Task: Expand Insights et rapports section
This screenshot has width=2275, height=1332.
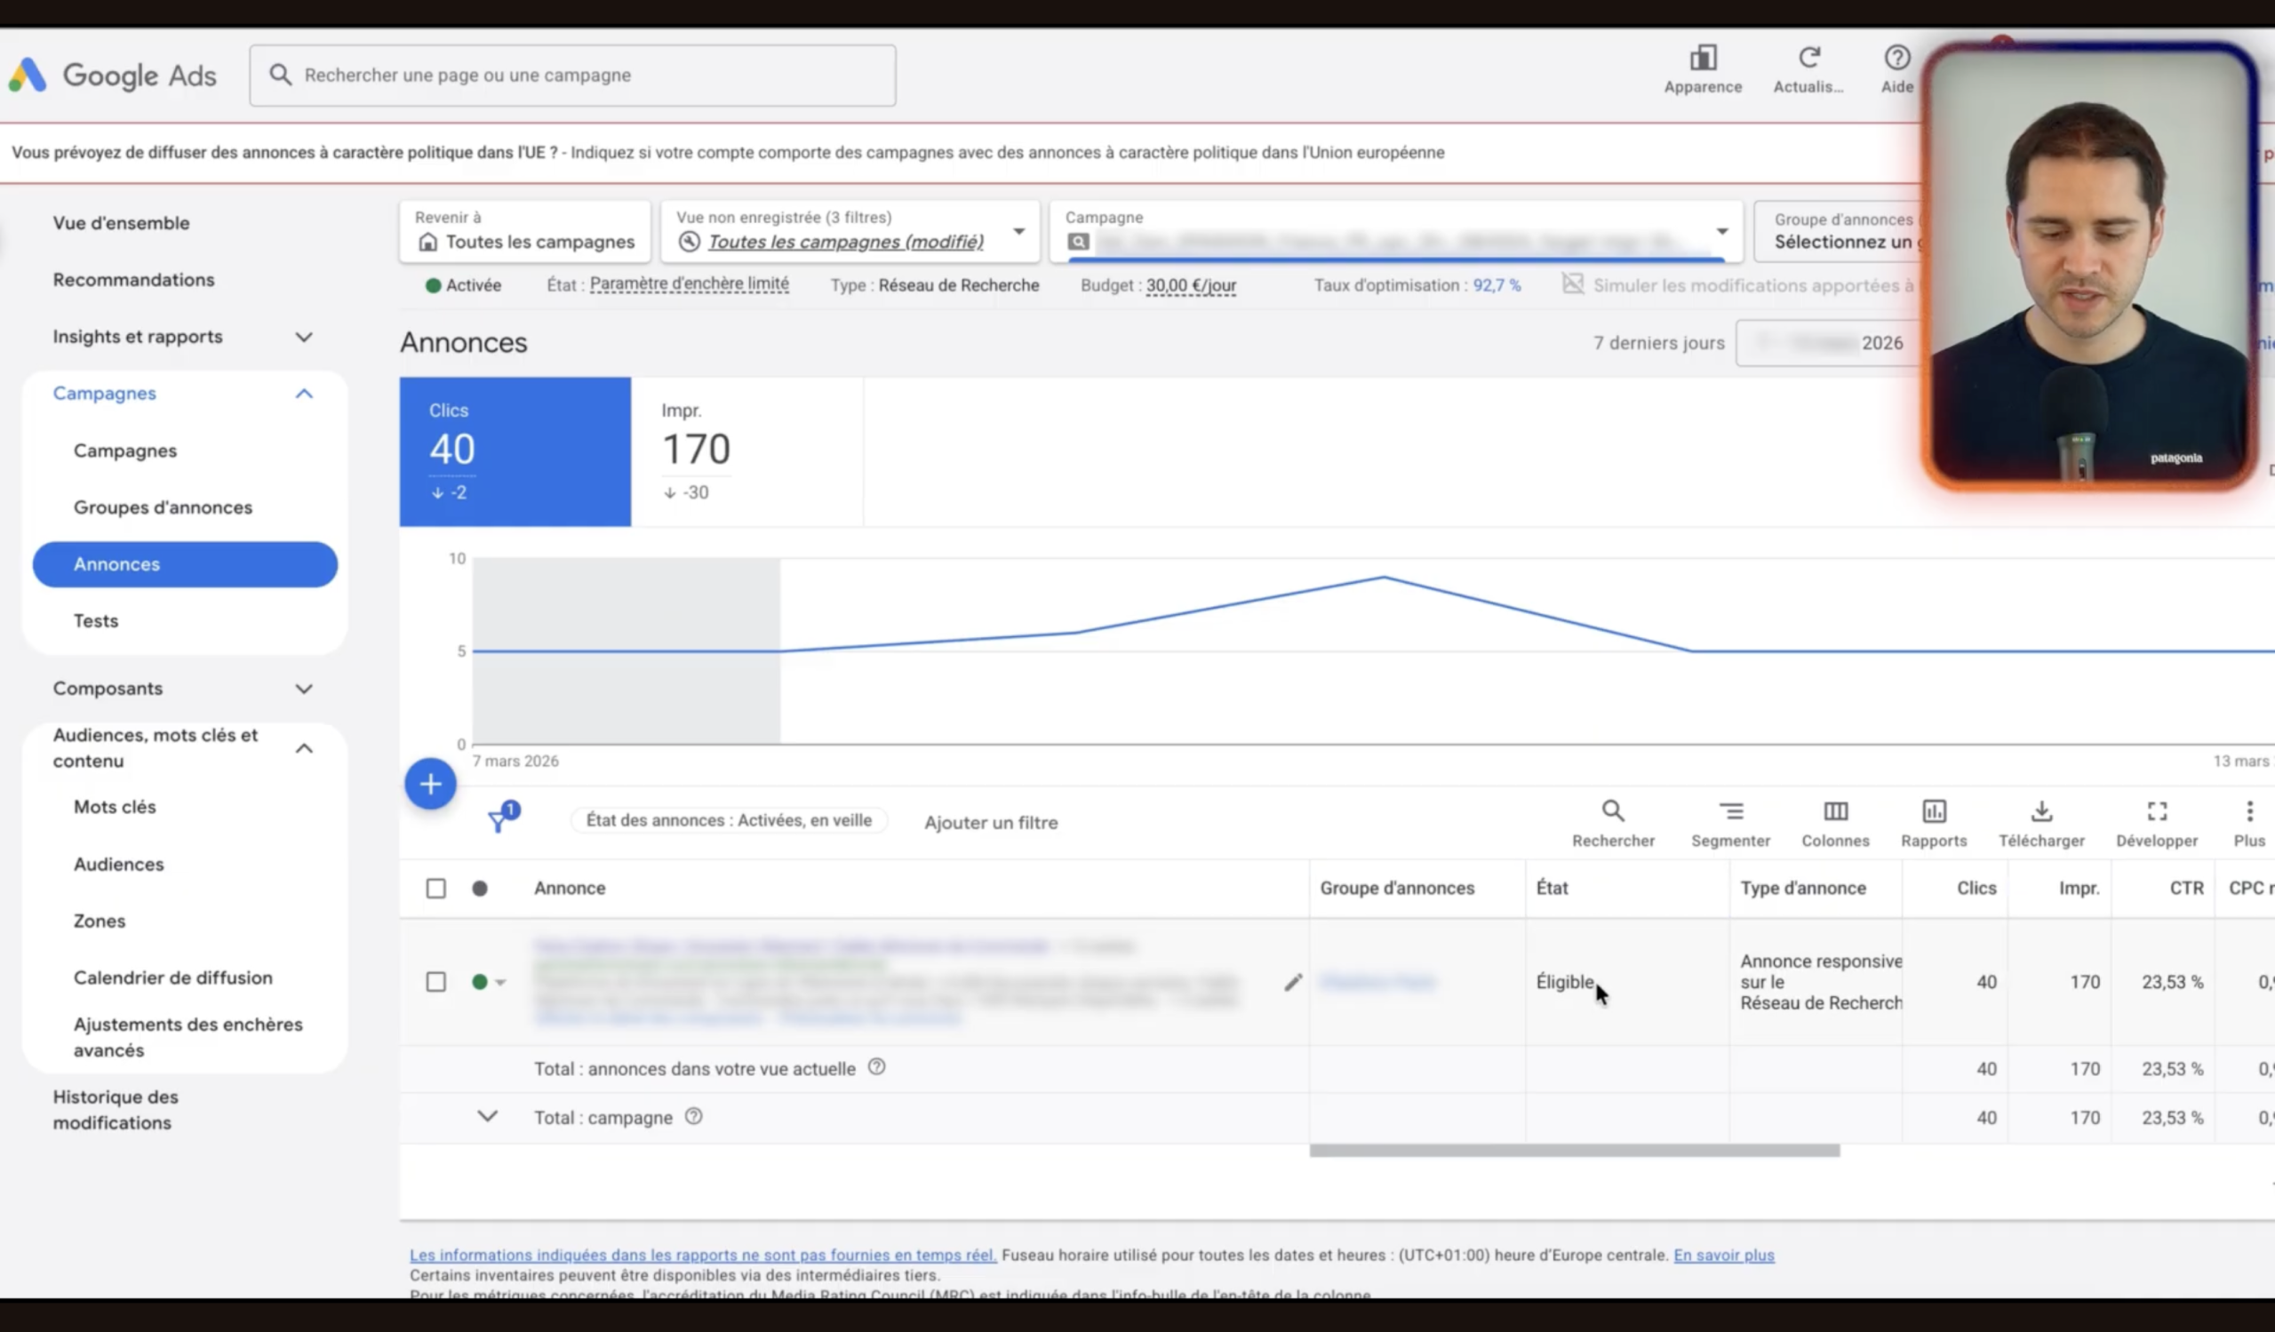Action: [x=304, y=337]
